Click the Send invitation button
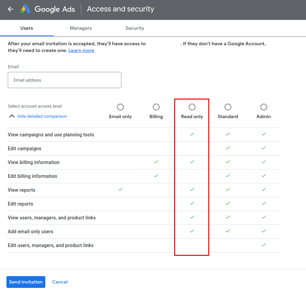Image resolution: width=306 pixels, height=295 pixels. 26,282
